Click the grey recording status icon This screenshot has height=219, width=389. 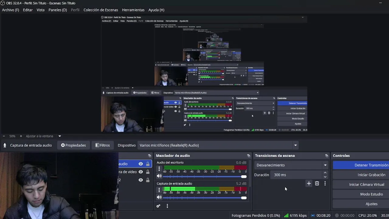(x=337, y=215)
